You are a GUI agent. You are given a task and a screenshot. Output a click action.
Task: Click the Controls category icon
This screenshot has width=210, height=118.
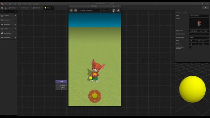(x=2, y=20)
